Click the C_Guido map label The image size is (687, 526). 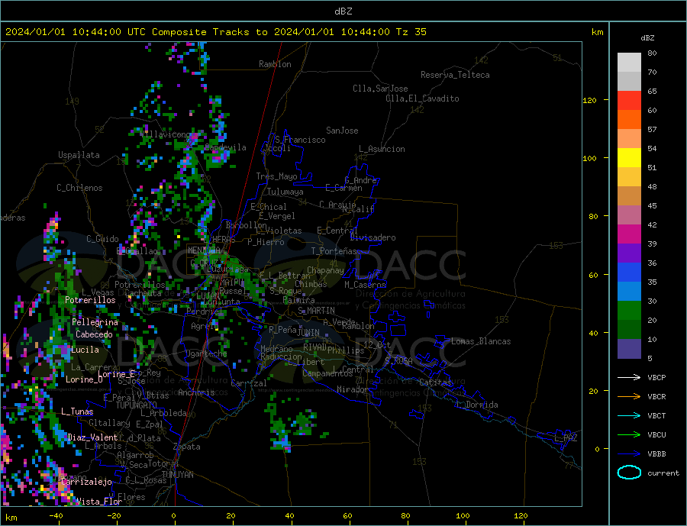[x=102, y=239]
